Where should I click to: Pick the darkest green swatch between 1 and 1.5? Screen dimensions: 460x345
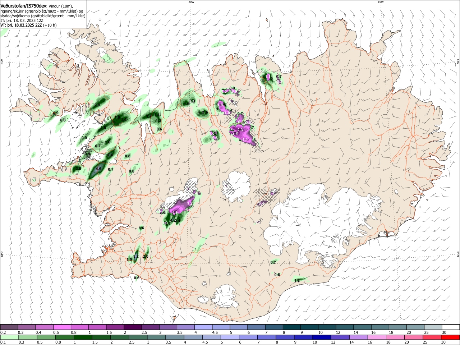tap(83, 337)
